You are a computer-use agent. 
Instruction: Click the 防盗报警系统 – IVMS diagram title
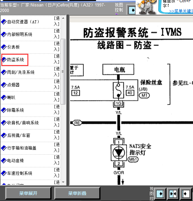coord(132,33)
